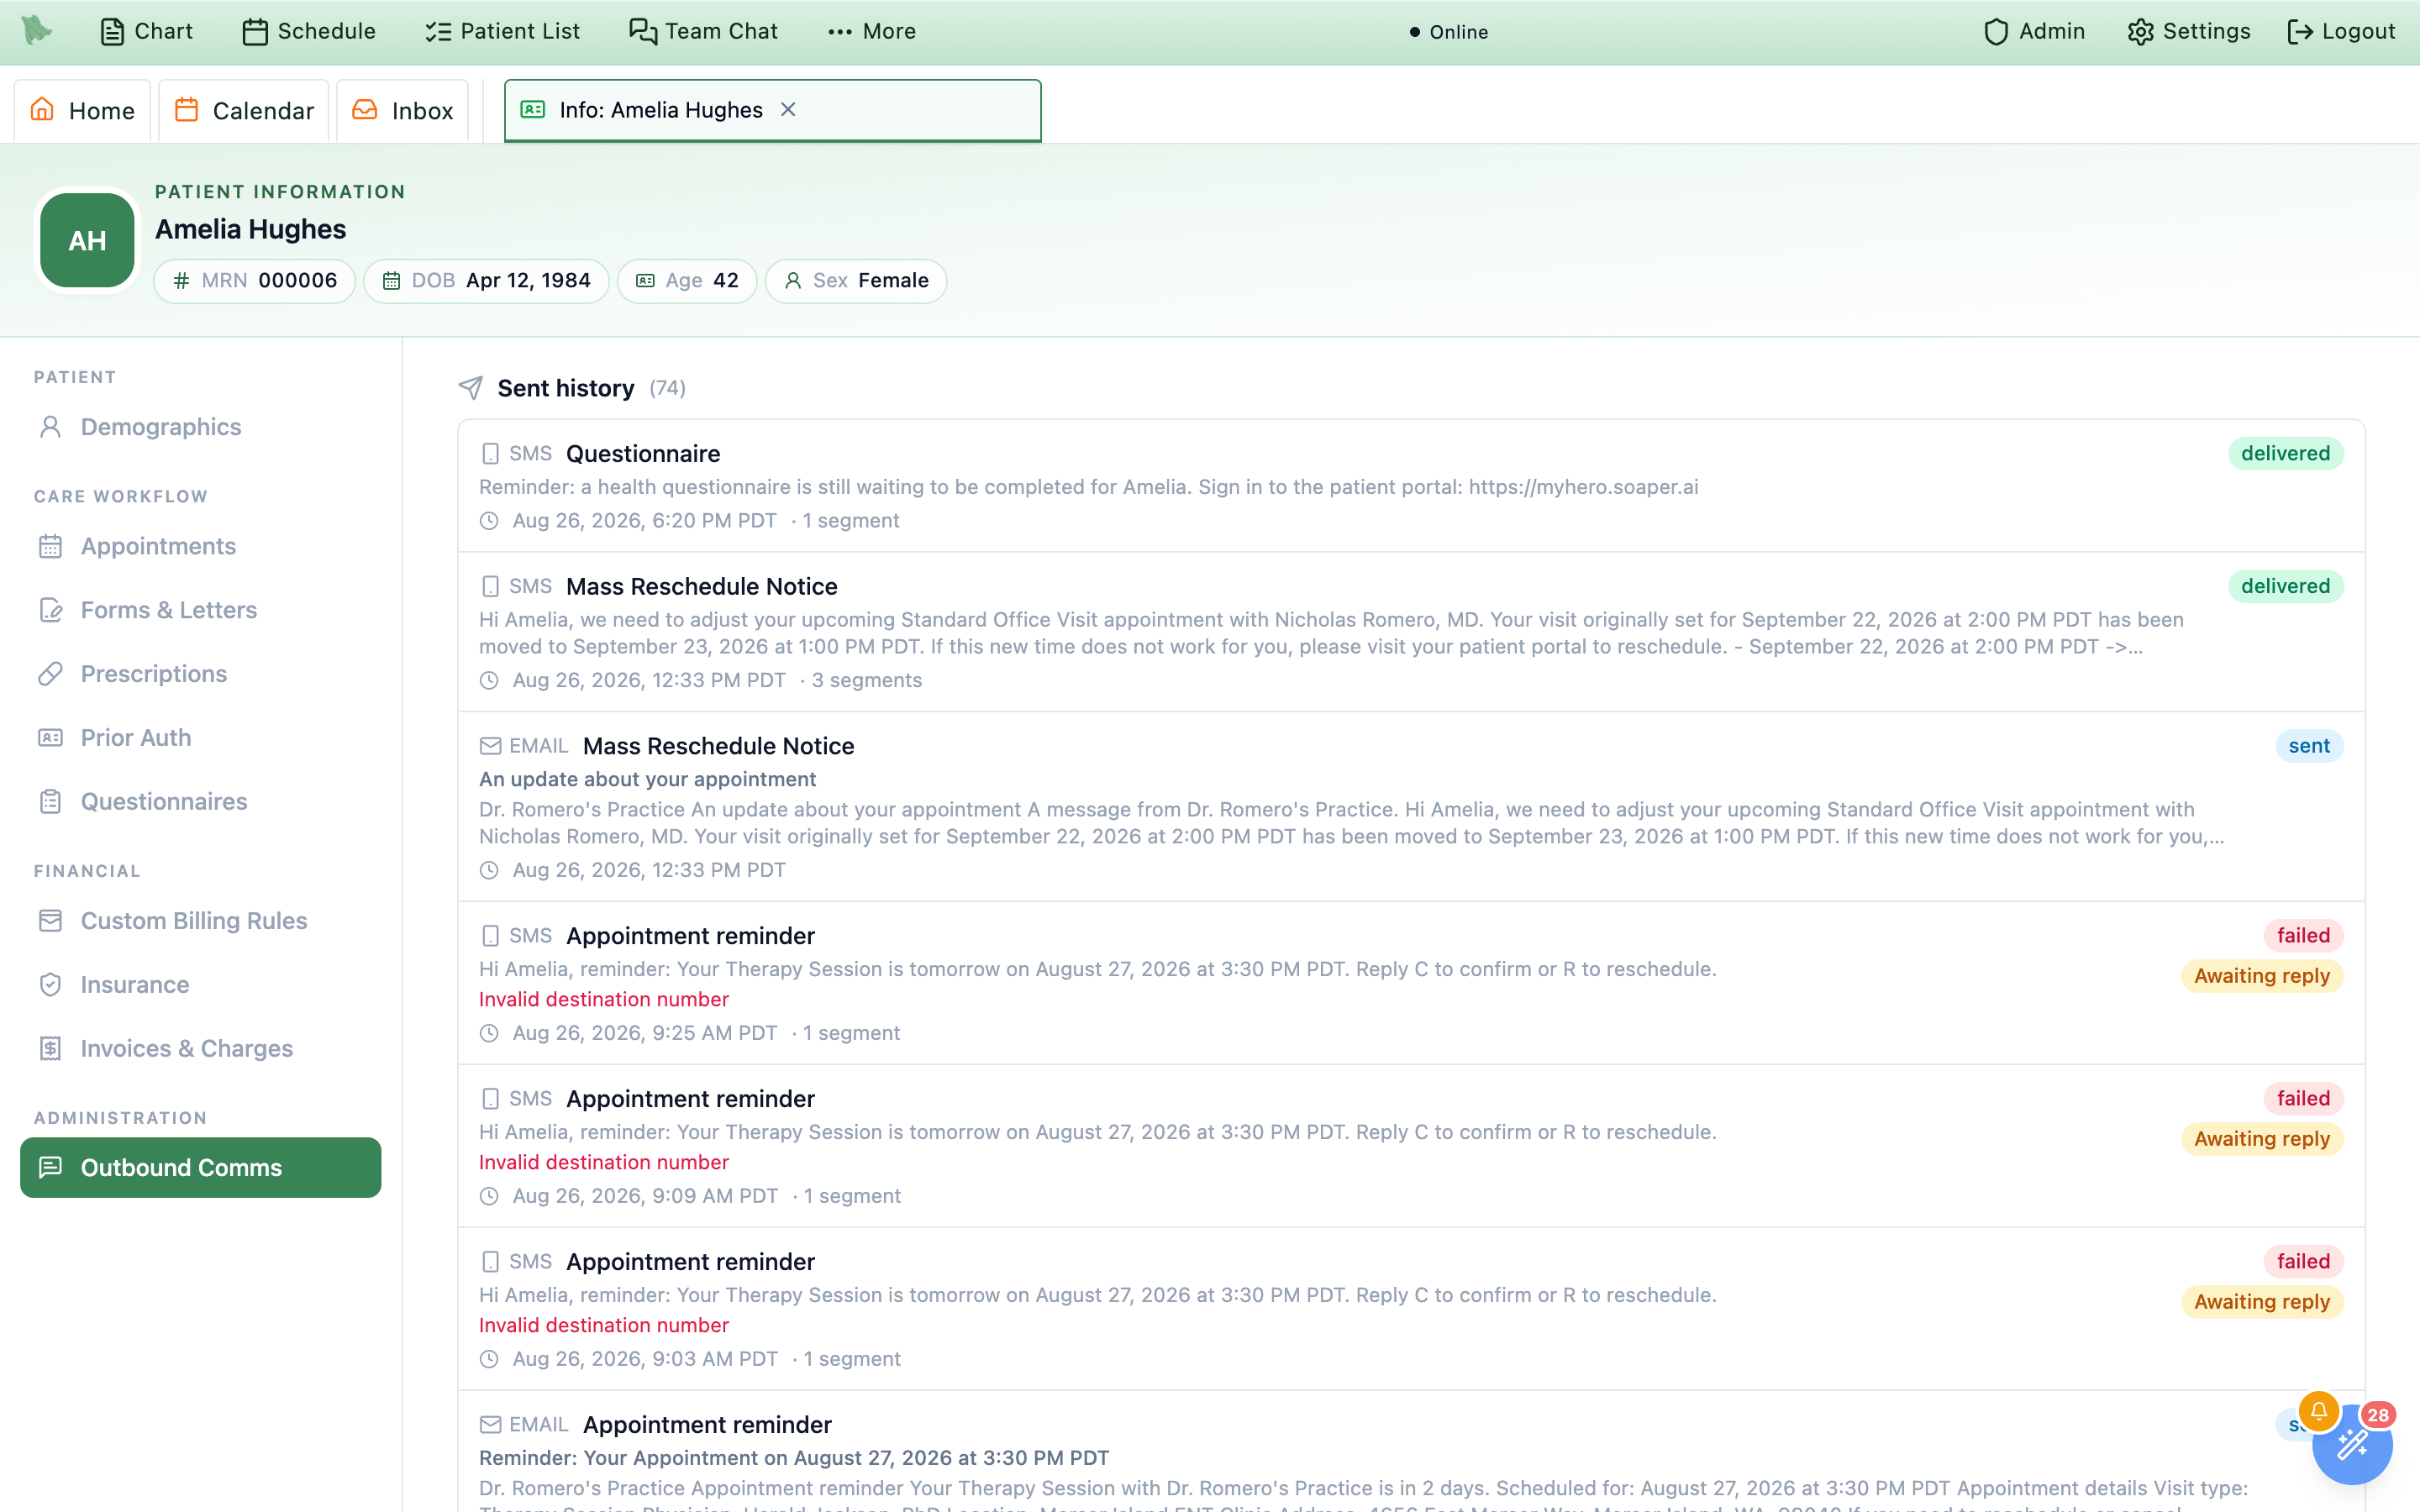Open the Schedule view
Screen dimensions: 2420x1512
[x=309, y=31]
